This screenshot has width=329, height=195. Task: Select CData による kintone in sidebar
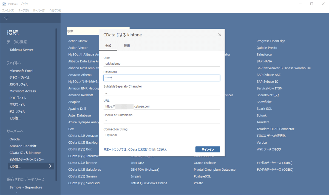pyautogui.click(x=25, y=153)
